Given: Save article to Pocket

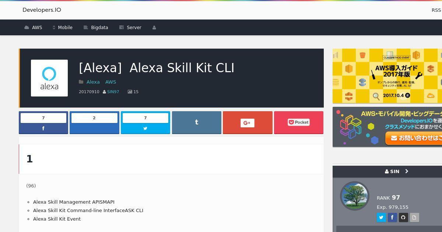Looking at the screenshot, I should (x=299, y=123).
